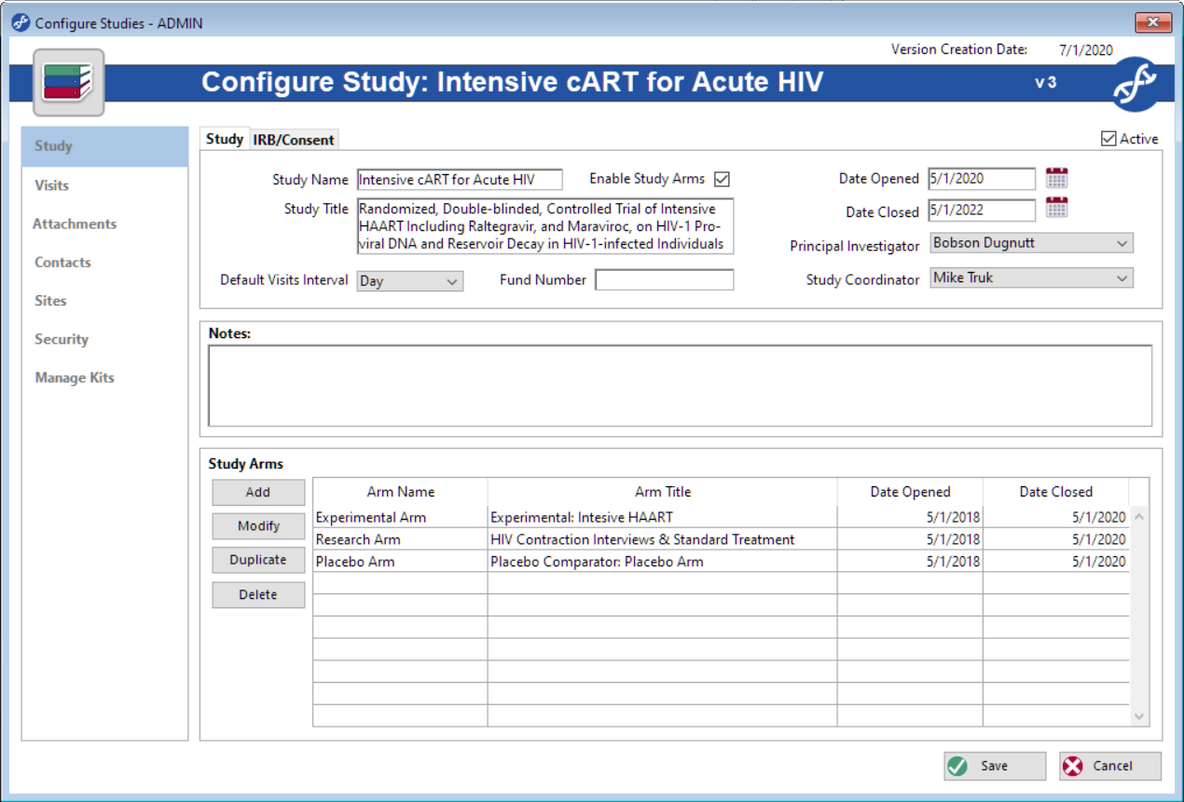Click 'Experimental: Intesive HAART' arm title cell
The image size is (1184, 802).
(x=662, y=517)
